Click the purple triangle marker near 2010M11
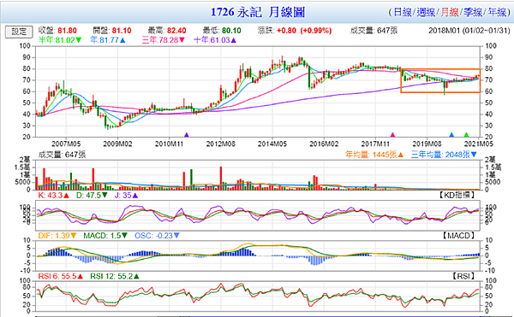The image size is (514, 317). [x=187, y=135]
